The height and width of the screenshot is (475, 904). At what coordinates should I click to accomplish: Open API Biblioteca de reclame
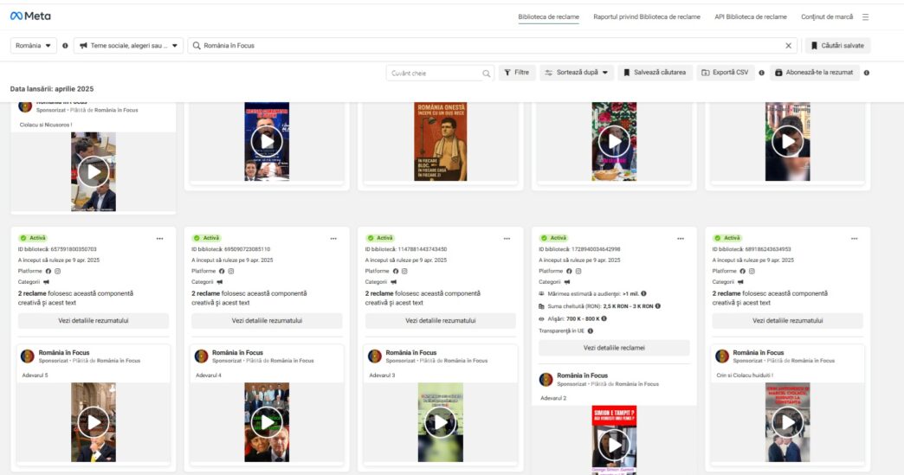tap(751, 17)
